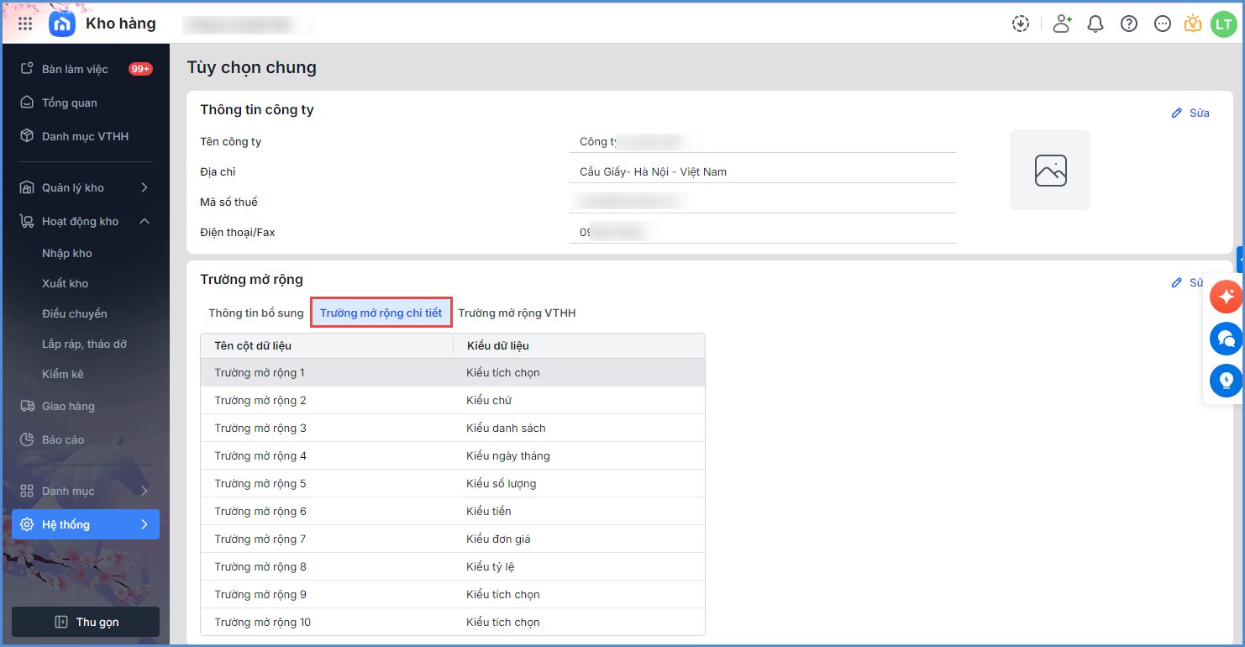Open Báo cáo in sidebar

point(86,439)
